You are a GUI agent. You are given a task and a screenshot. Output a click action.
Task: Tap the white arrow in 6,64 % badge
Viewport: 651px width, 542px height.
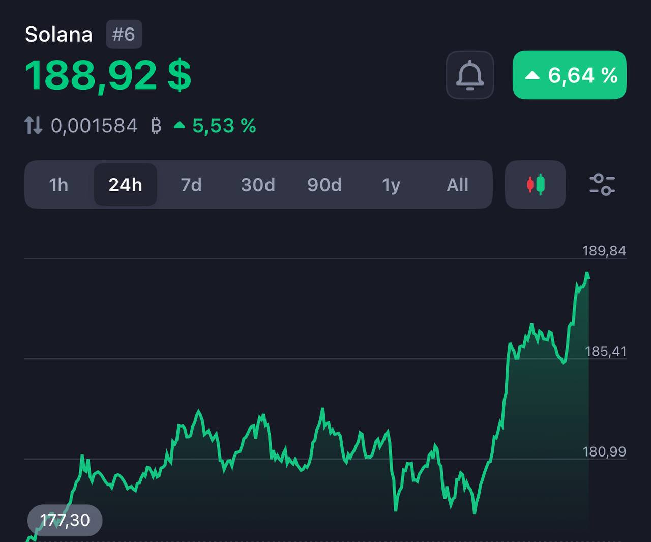532,75
